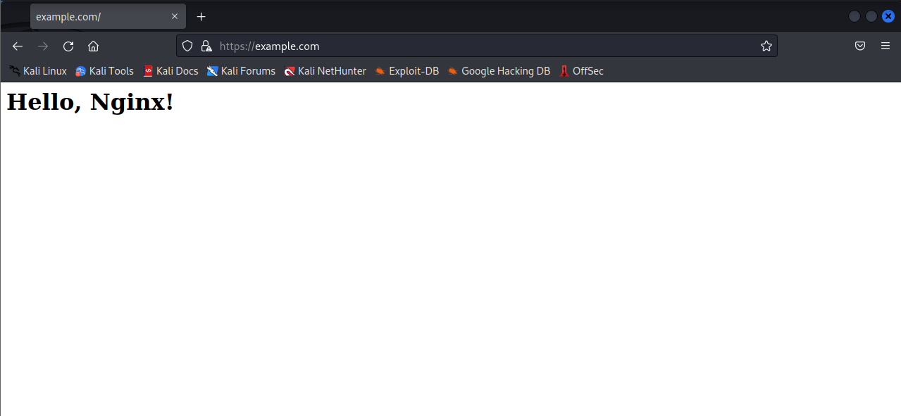View connection info via the padlock warning icon
Image resolution: width=901 pixels, height=416 pixels.
(206, 46)
